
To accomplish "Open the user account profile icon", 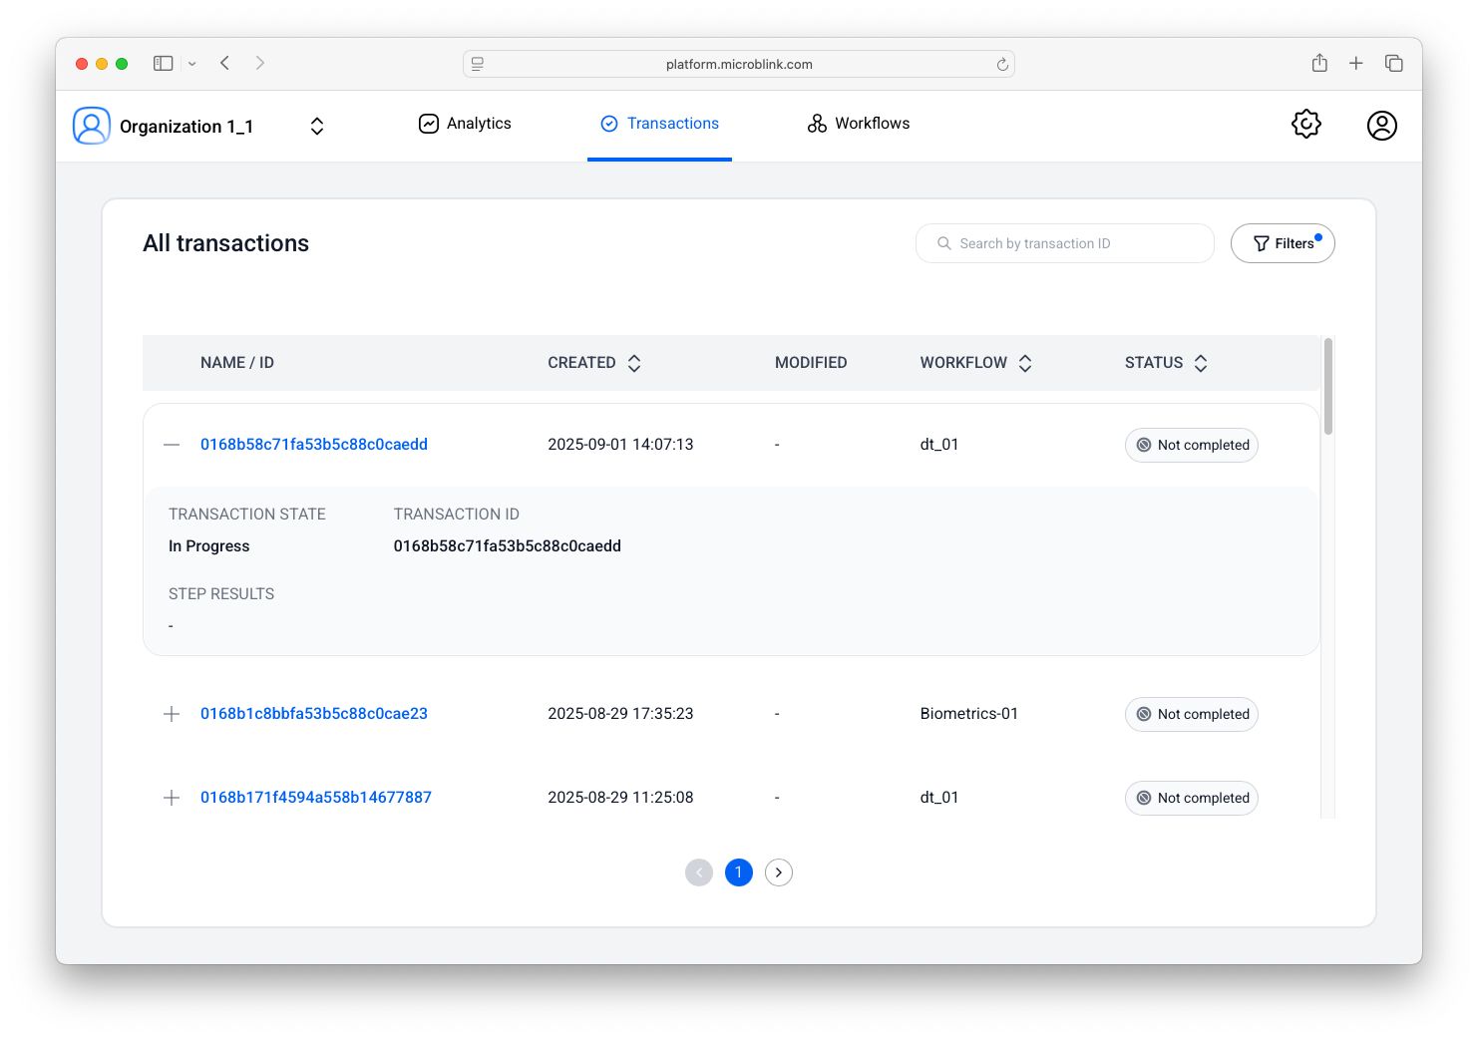I will coord(1382,126).
